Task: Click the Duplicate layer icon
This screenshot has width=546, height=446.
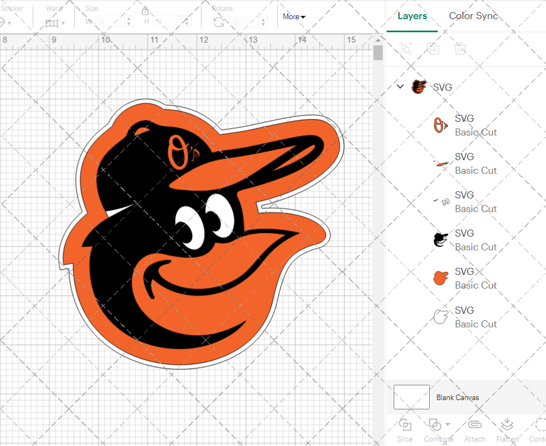Action: 434,49
